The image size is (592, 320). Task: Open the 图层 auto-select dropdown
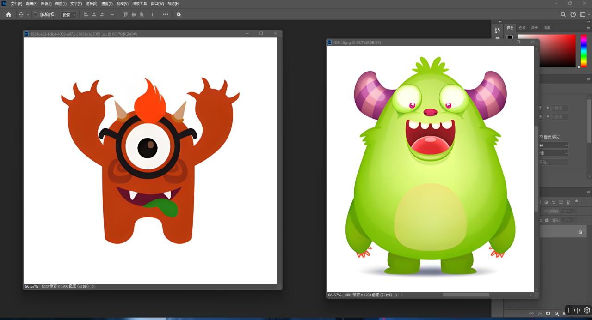[69, 15]
